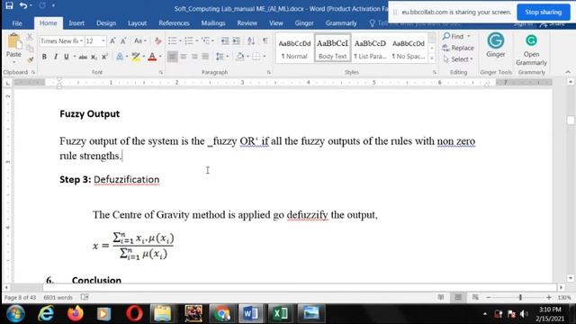The width and height of the screenshot is (576, 324).
Task: Click the Shading paint bucket icon
Action: pos(240,57)
